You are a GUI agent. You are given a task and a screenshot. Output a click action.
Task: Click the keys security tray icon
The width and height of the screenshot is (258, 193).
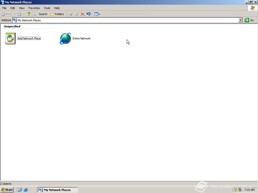tap(236, 190)
